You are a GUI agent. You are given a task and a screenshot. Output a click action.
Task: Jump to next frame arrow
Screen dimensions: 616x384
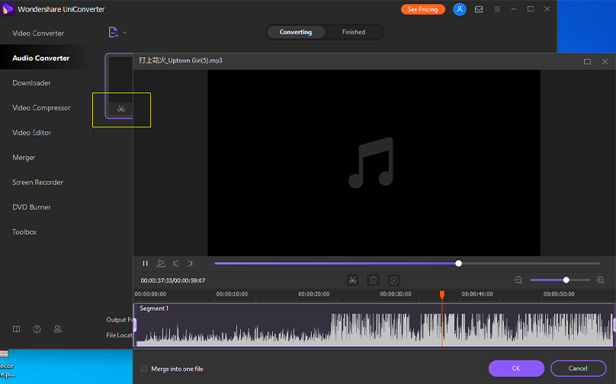click(x=191, y=264)
